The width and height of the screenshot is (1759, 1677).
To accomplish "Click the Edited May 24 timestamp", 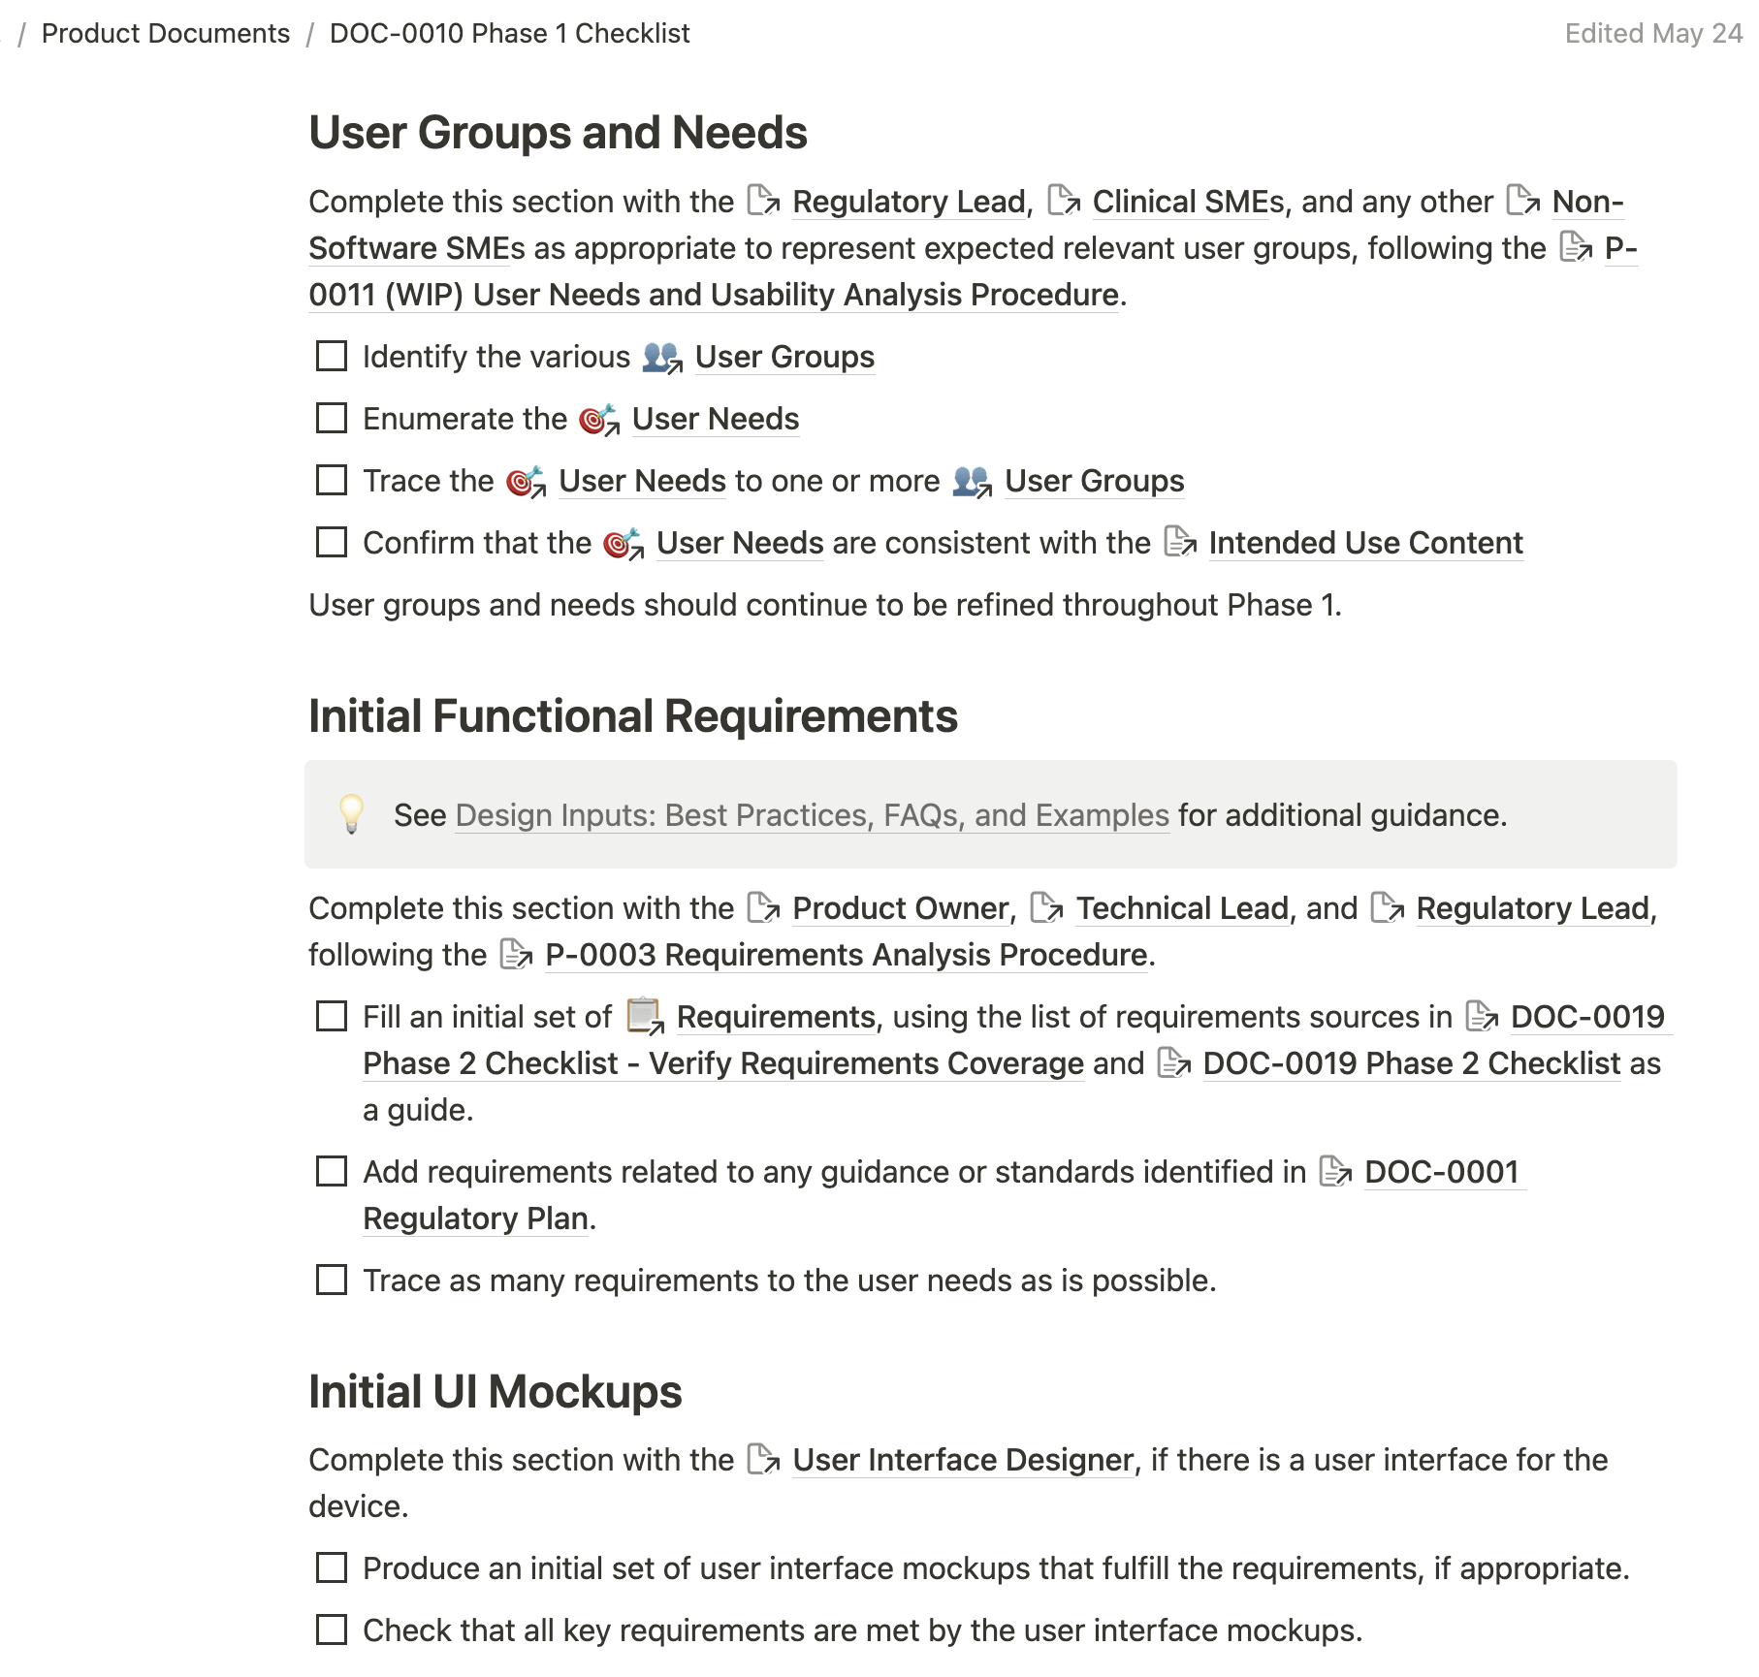I will coord(1652,33).
